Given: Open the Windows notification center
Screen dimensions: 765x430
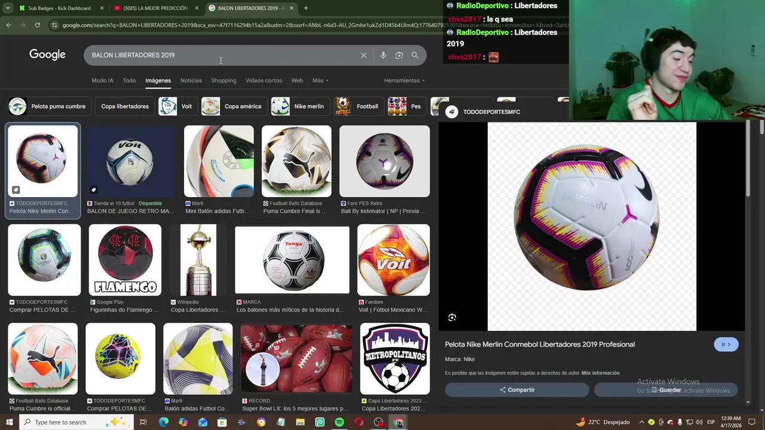Looking at the screenshot, I should tap(753, 422).
